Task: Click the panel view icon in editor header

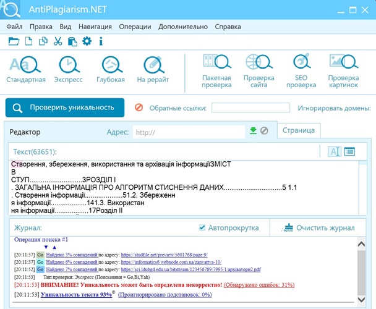Action: [349, 151]
